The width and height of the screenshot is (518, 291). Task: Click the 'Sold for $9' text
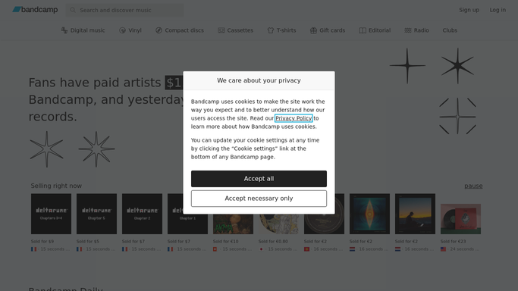point(42,242)
